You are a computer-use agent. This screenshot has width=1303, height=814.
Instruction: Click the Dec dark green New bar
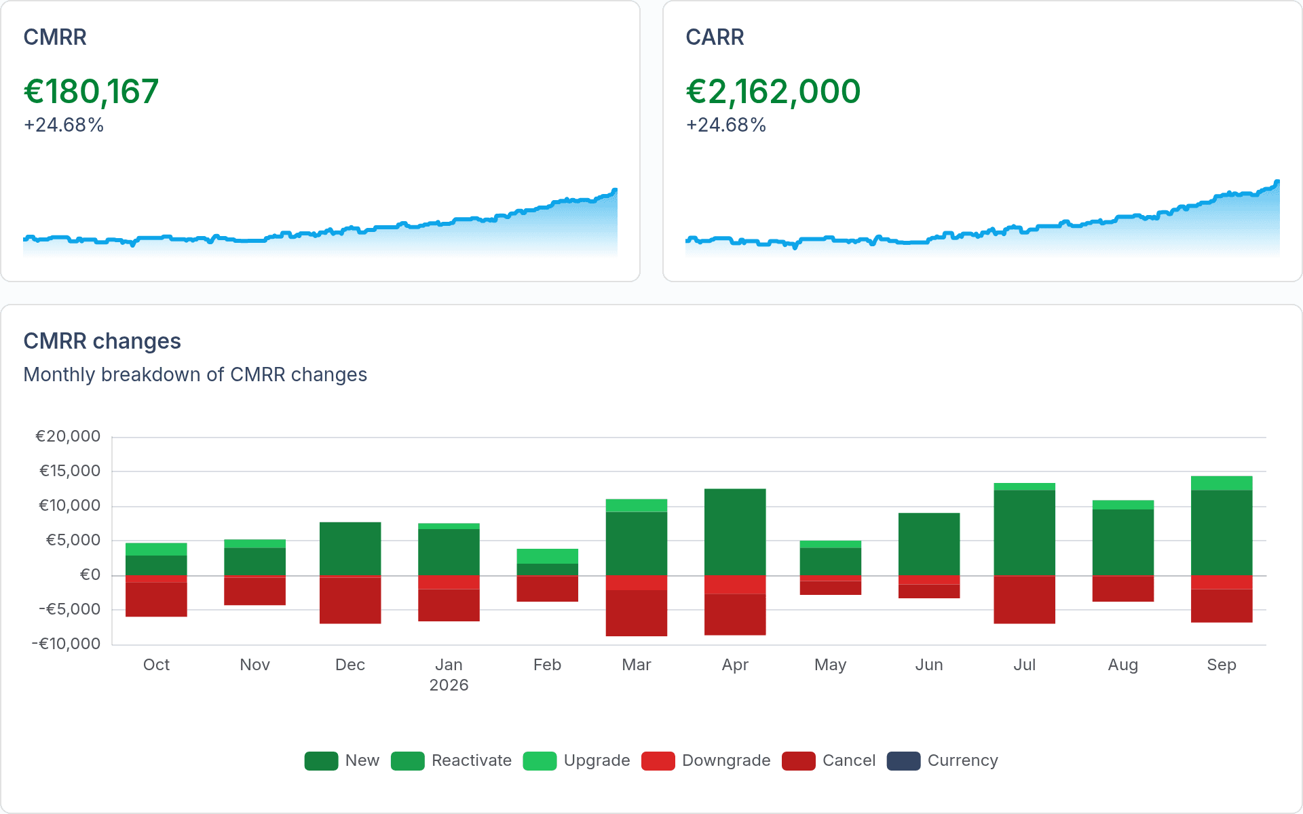coord(350,549)
